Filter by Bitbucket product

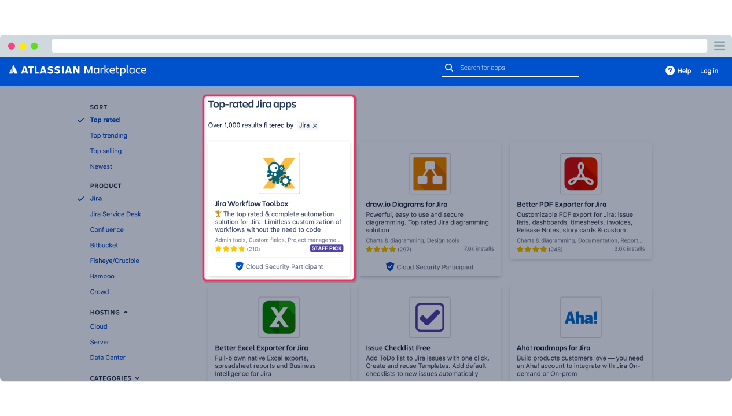click(104, 246)
